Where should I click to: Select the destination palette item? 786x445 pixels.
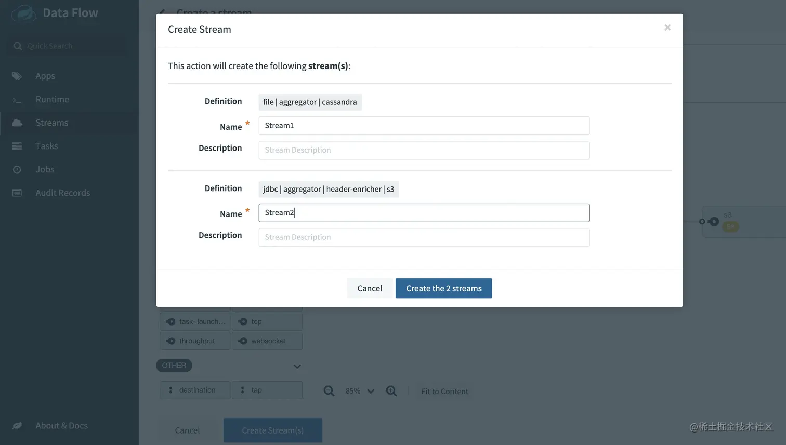pyautogui.click(x=195, y=390)
